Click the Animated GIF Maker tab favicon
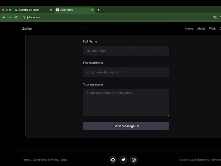The width and height of the screenshot is (221, 166). pos(16,10)
